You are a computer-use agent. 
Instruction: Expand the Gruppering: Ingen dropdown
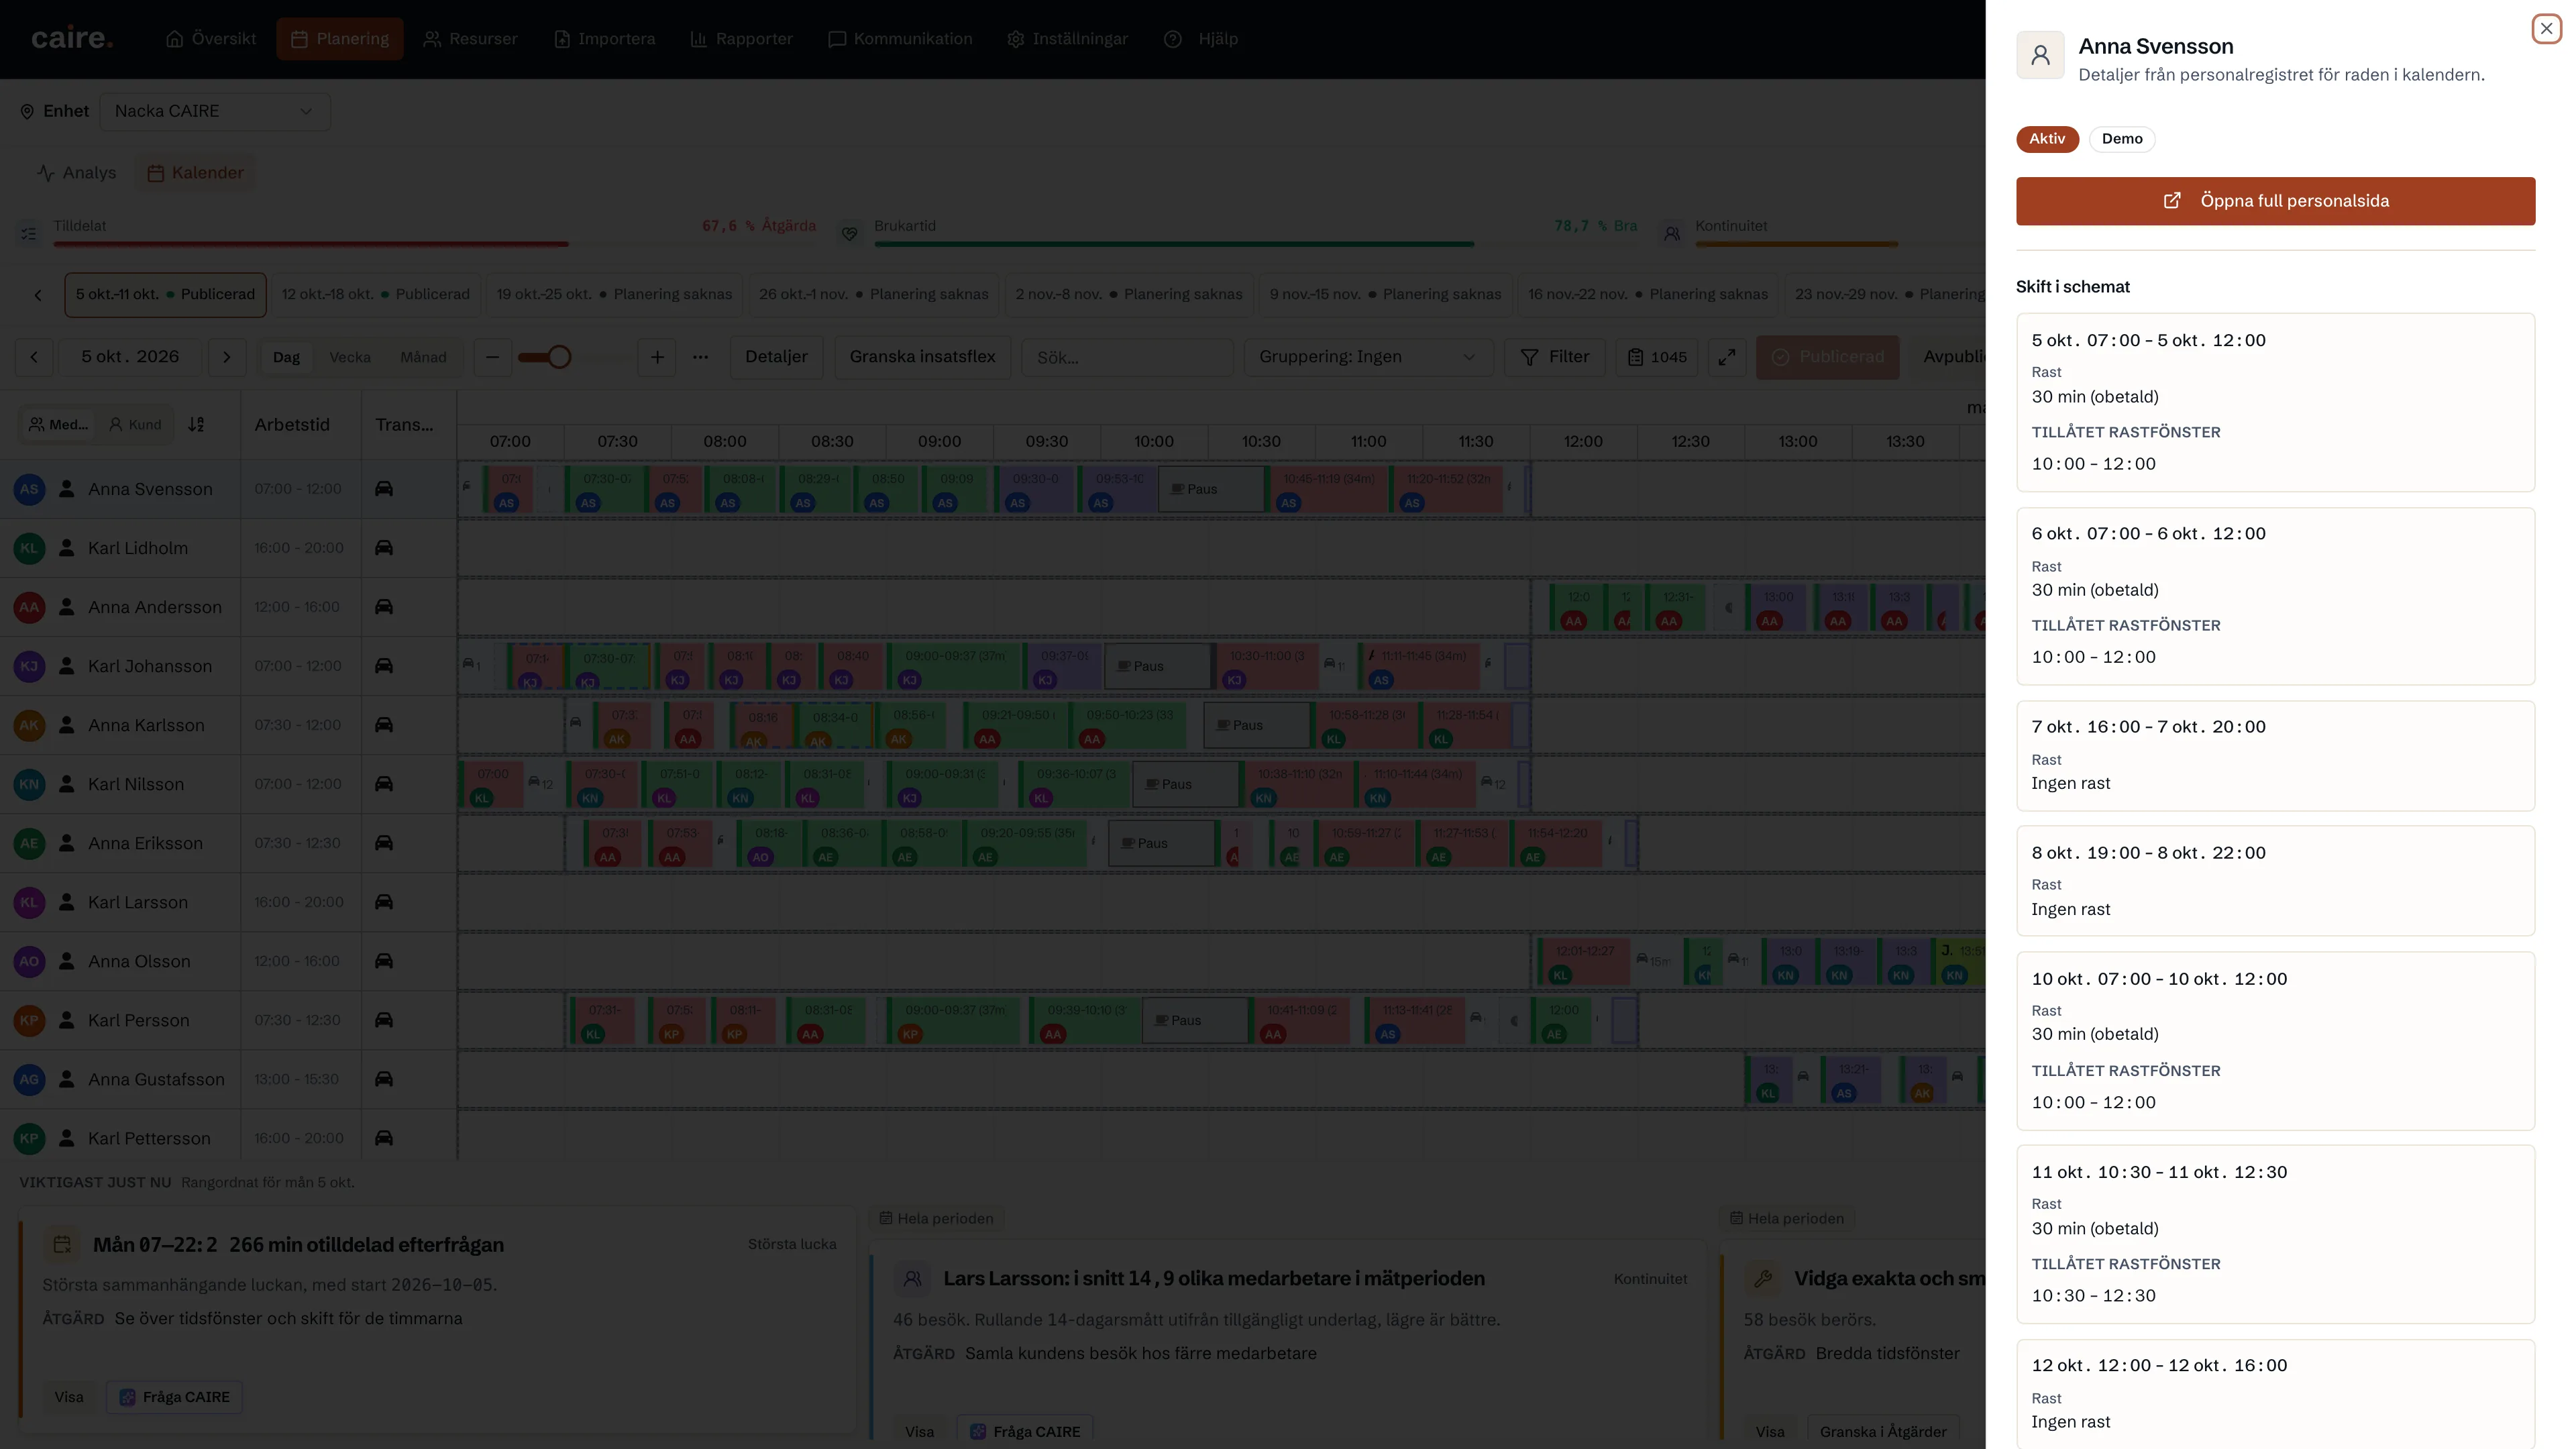tap(1368, 357)
